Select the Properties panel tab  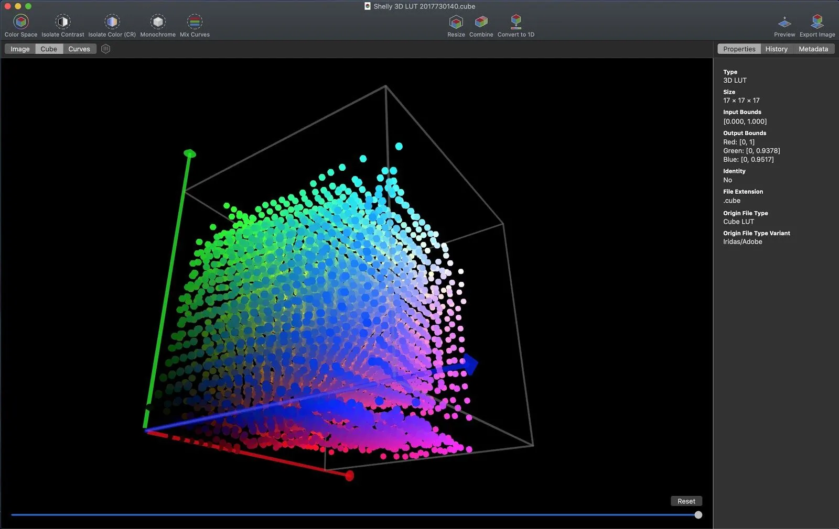[739, 49]
